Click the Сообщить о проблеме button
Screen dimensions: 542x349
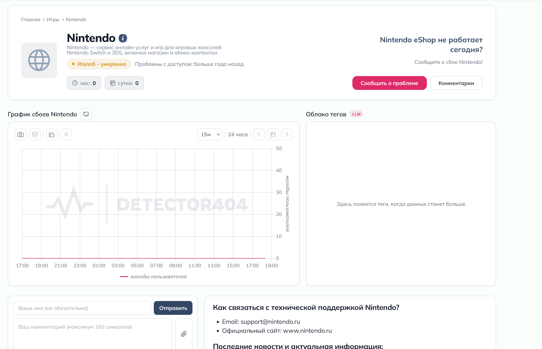pos(389,83)
